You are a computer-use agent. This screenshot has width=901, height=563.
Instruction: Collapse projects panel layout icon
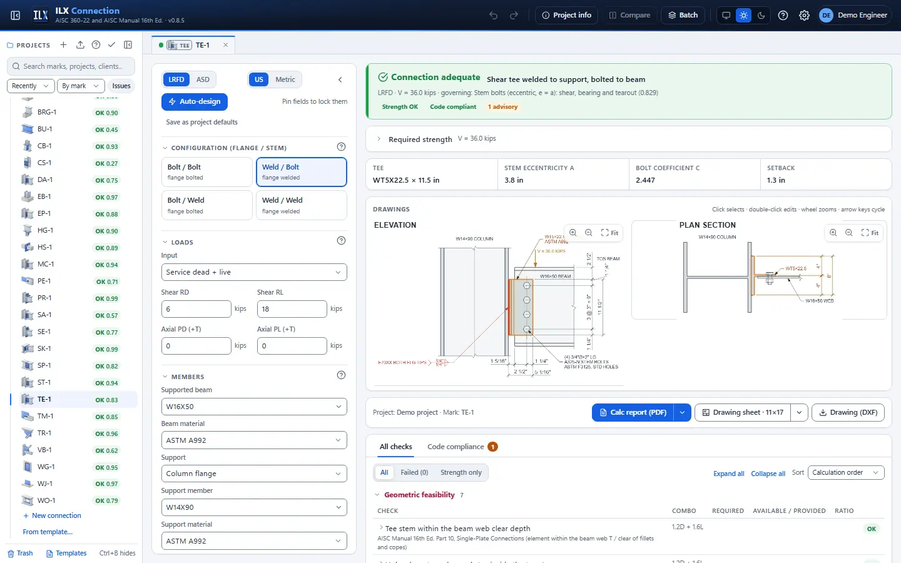(128, 45)
